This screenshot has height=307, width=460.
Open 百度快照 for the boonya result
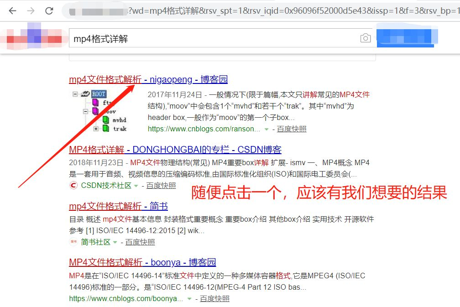214,298
